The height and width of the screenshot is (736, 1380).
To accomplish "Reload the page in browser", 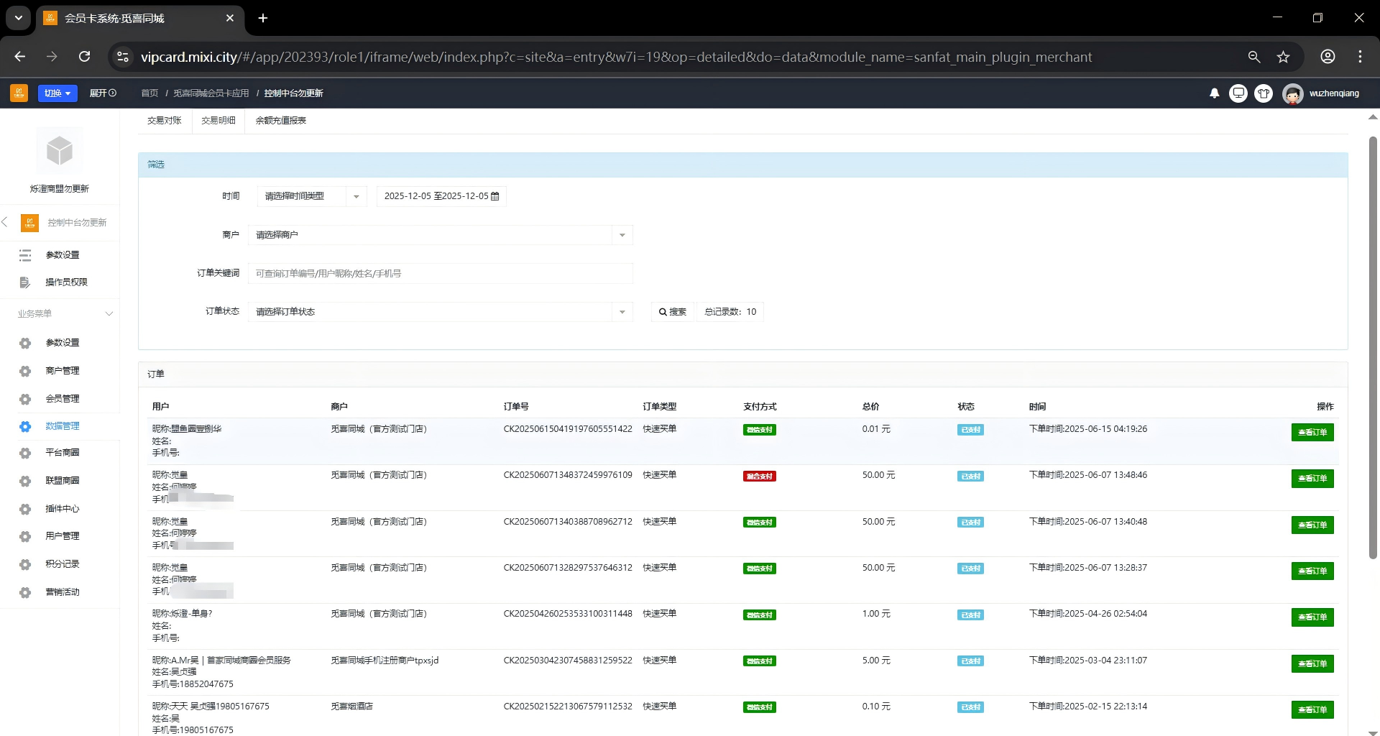I will [x=84, y=57].
